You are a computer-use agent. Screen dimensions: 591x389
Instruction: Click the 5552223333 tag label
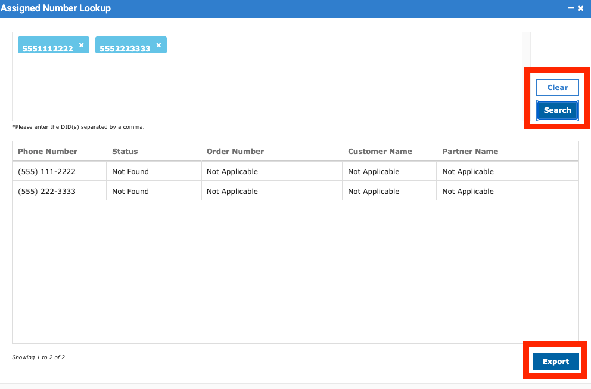pyautogui.click(x=125, y=48)
